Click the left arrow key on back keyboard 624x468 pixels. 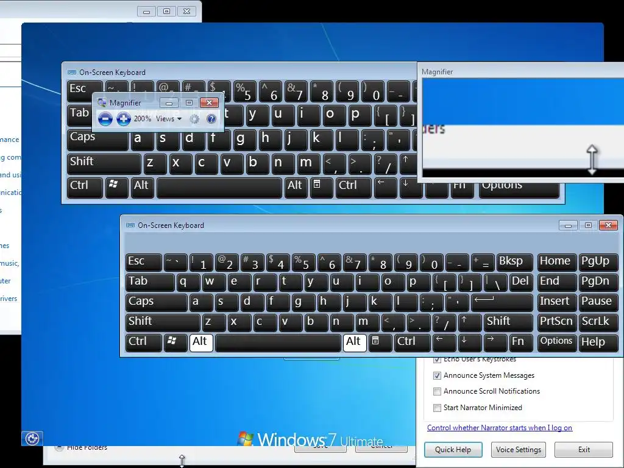tap(386, 188)
